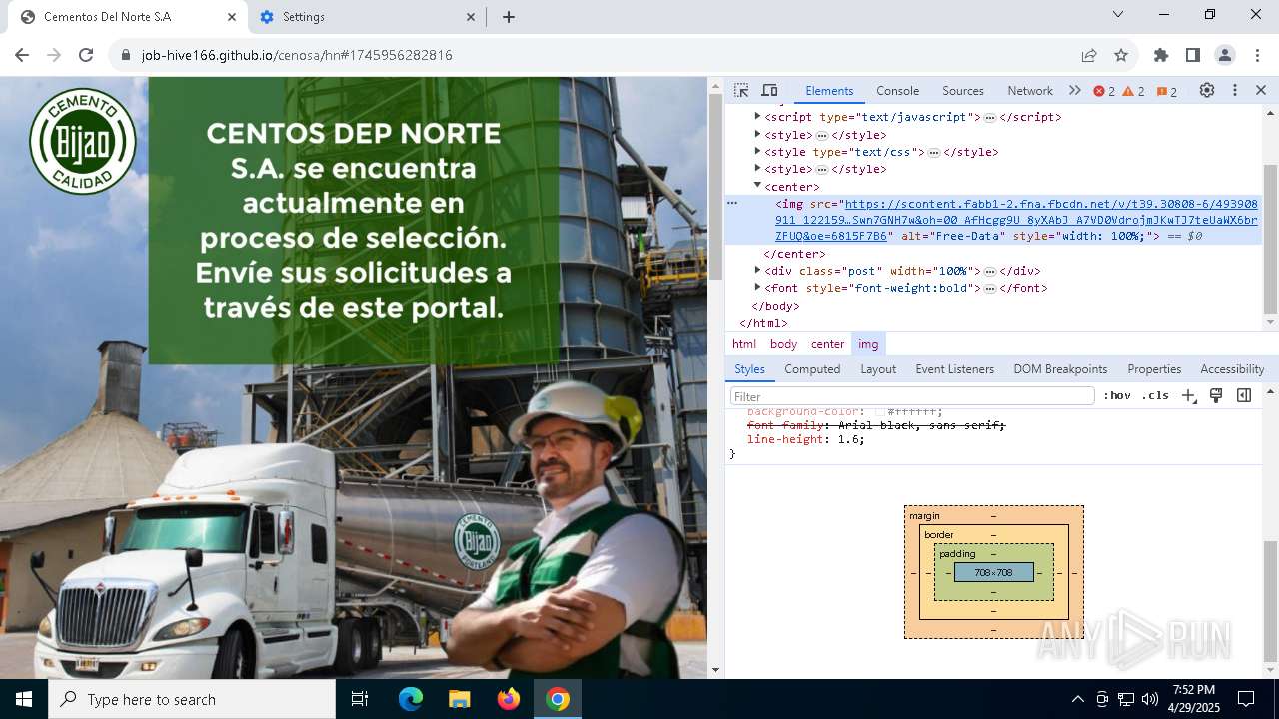Expand the style type="text/css" node
Viewport: 1279px width, 719px height.
click(758, 152)
